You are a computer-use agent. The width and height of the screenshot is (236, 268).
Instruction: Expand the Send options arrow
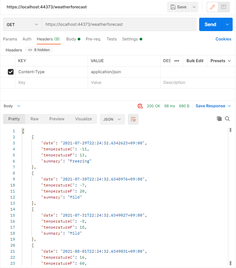227,24
